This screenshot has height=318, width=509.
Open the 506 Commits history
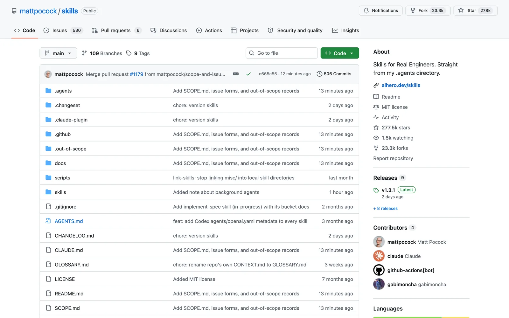334,74
